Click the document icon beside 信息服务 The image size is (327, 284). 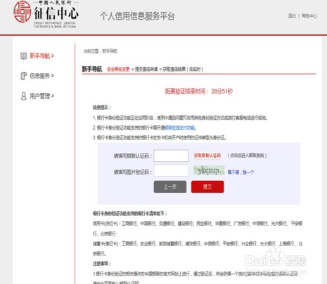[x=23, y=76]
